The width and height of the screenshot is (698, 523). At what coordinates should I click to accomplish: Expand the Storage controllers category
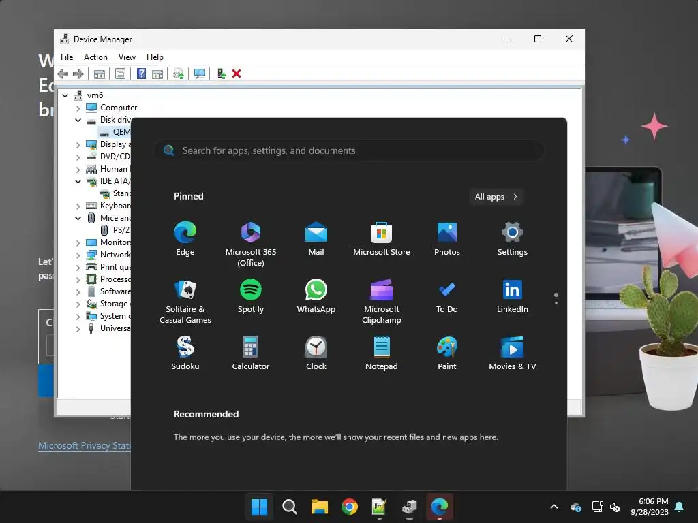[x=78, y=304]
